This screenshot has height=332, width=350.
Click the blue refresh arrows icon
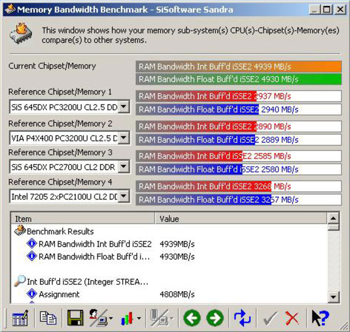(243, 318)
